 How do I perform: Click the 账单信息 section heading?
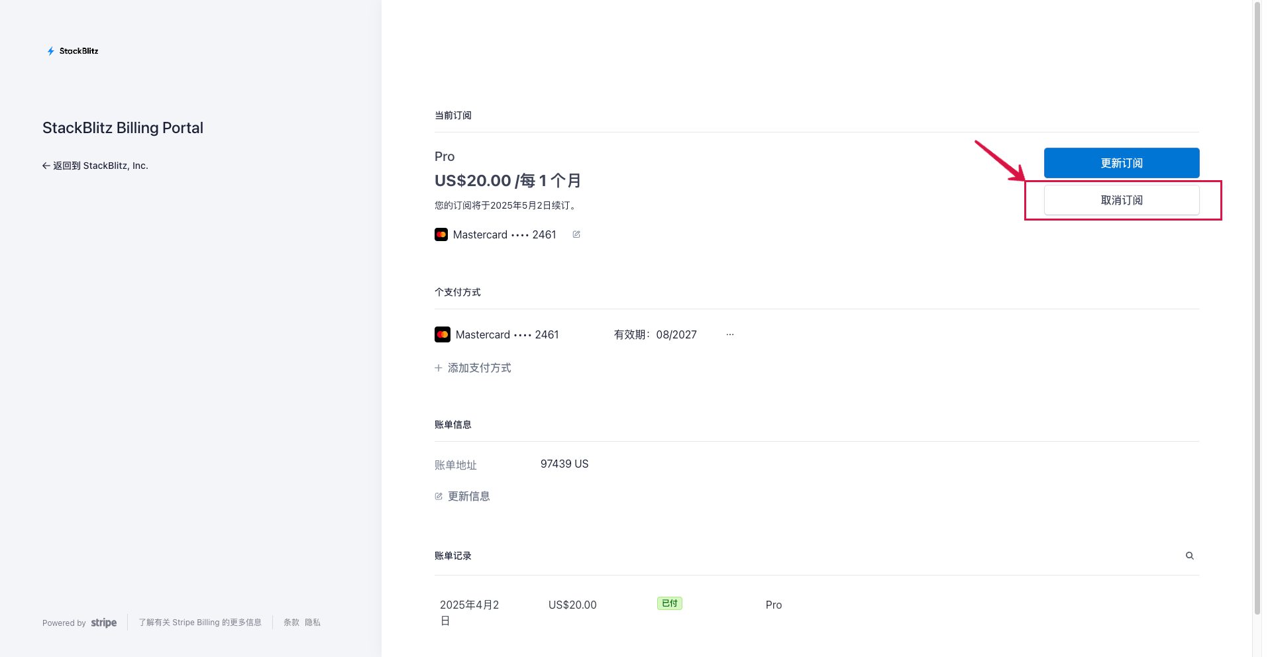tap(453, 425)
